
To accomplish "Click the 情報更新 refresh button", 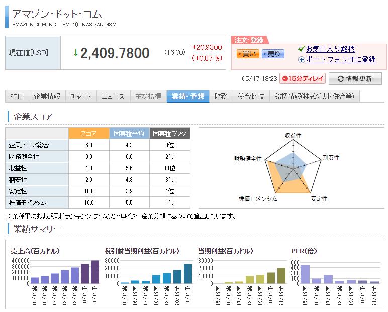I will pyautogui.click(x=355, y=79).
